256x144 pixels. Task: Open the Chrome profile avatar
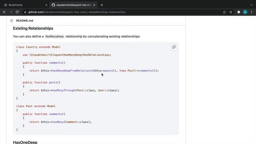[245, 12]
